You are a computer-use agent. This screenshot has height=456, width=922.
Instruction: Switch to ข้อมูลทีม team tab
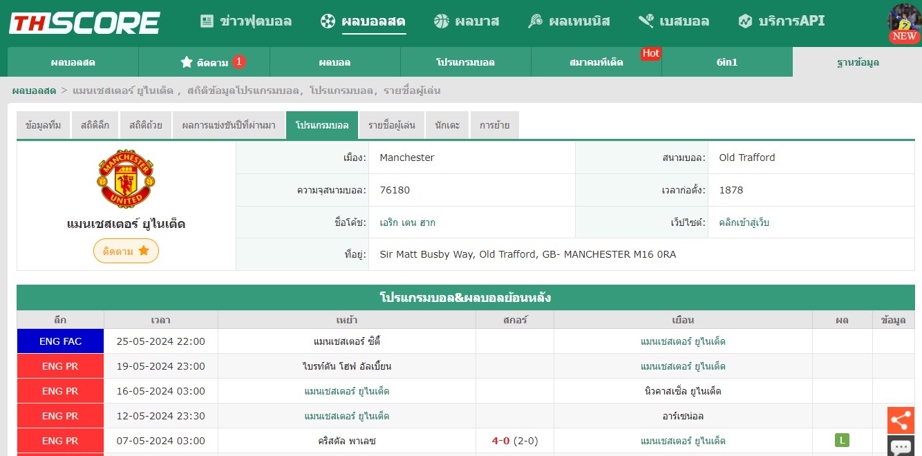(43, 125)
